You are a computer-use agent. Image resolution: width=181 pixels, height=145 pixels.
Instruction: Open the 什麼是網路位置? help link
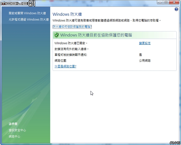pyautogui.click(x=65, y=66)
